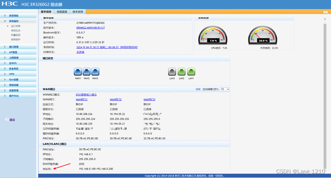The image size is (331, 178).
Task: Expand the 用户FAQ sidebar menu
Action: click(x=18, y=96)
